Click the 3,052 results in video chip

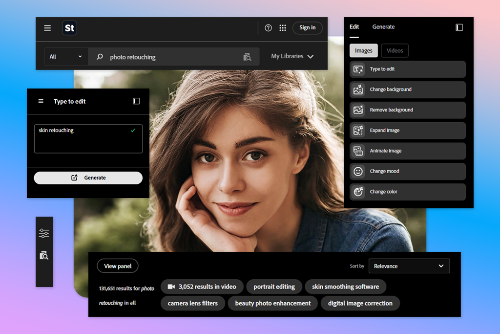(x=202, y=287)
